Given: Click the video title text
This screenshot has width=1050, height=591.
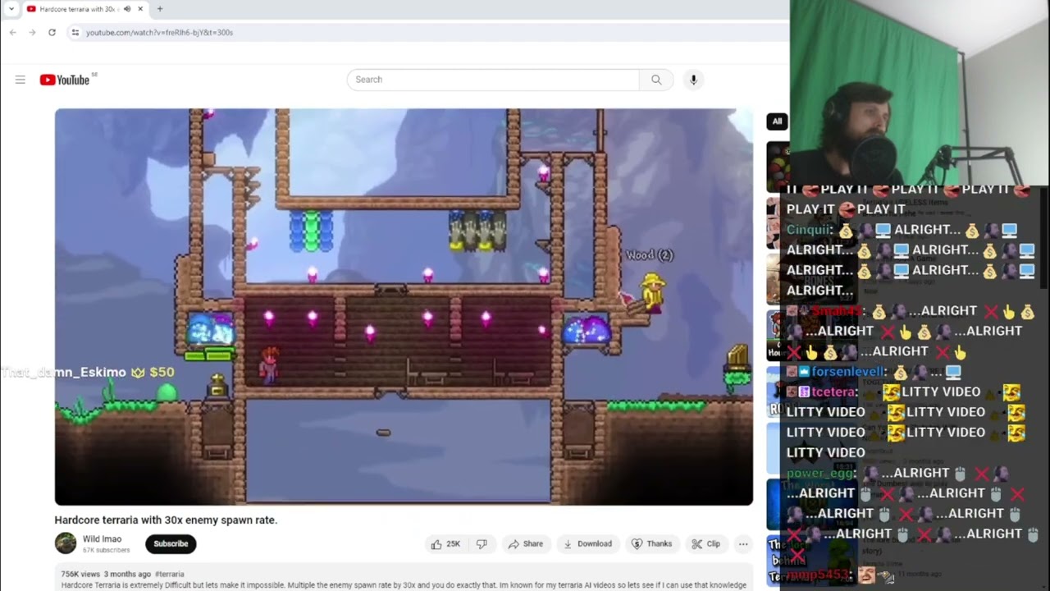Looking at the screenshot, I should [166, 520].
